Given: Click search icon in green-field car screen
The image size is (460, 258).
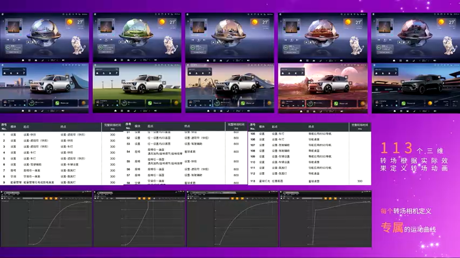Looking at the screenshot, I should (117, 69).
